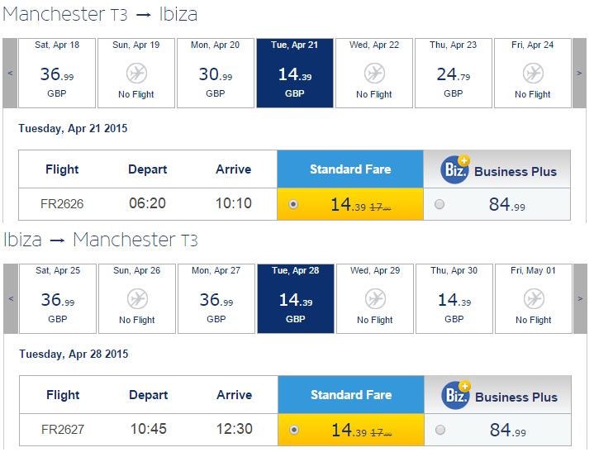Click the yellow Standard Fare cell for FR2627
This screenshot has height=457, width=594.
(351, 430)
